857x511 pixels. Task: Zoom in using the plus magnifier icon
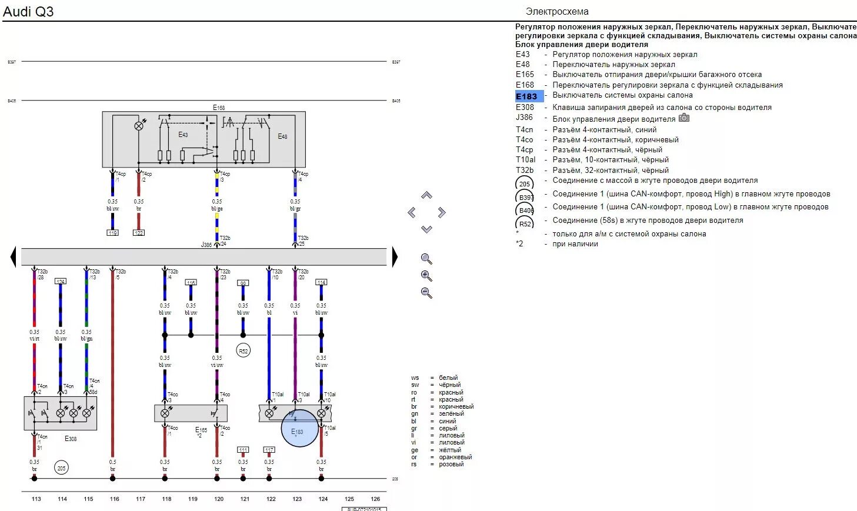coord(426,276)
